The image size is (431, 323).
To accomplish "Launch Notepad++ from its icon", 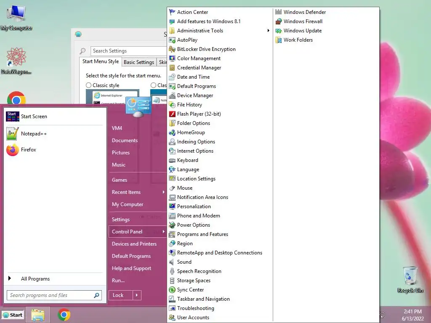I will coord(12,134).
